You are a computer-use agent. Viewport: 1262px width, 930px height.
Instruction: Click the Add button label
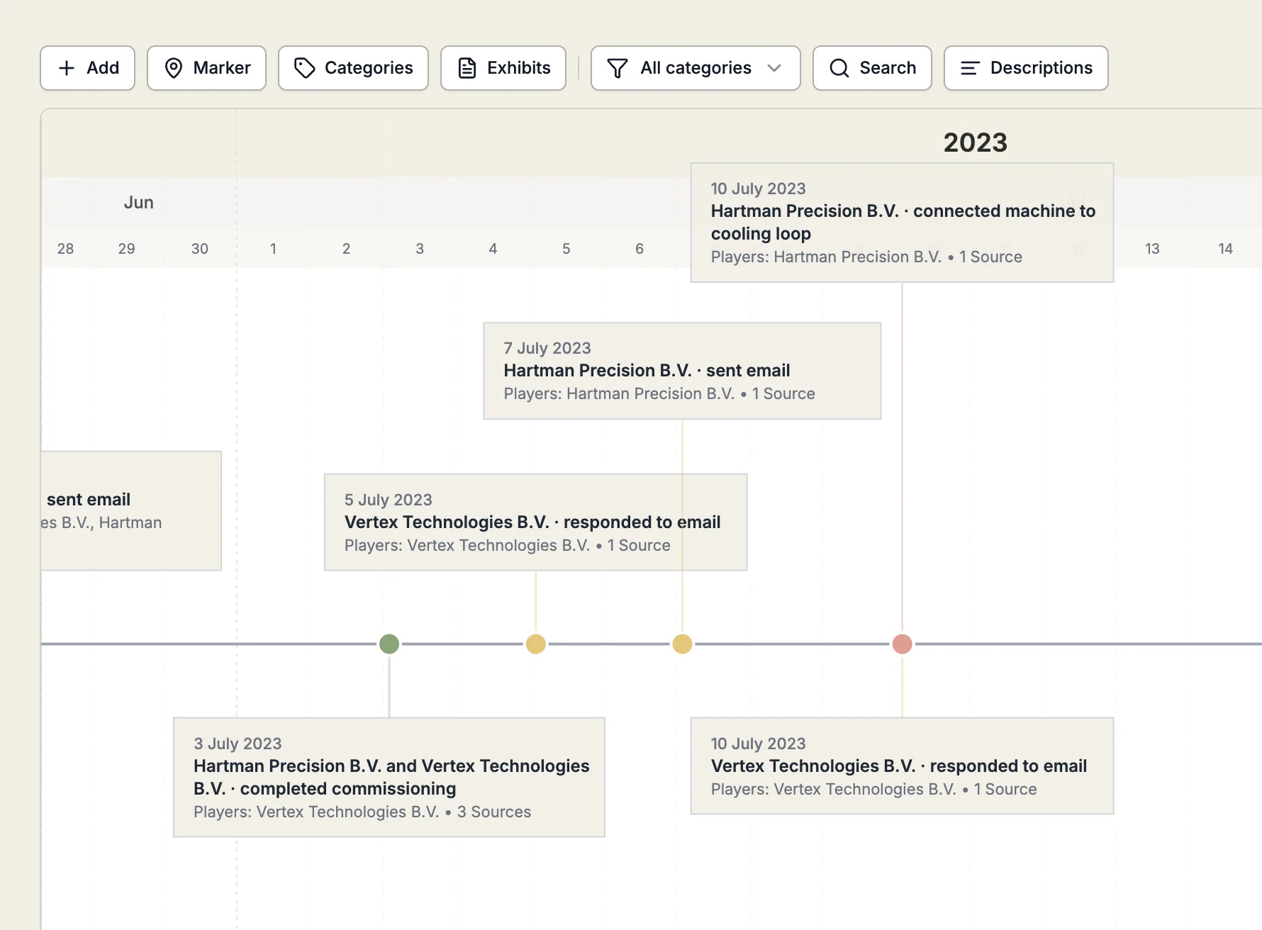(103, 68)
